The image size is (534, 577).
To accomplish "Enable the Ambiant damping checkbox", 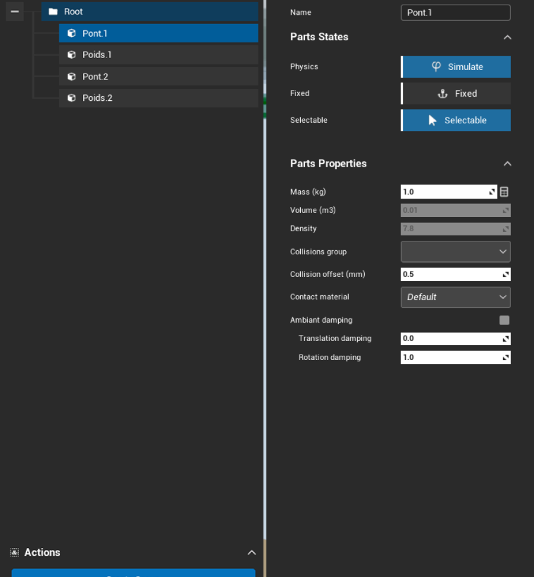I will [x=504, y=320].
